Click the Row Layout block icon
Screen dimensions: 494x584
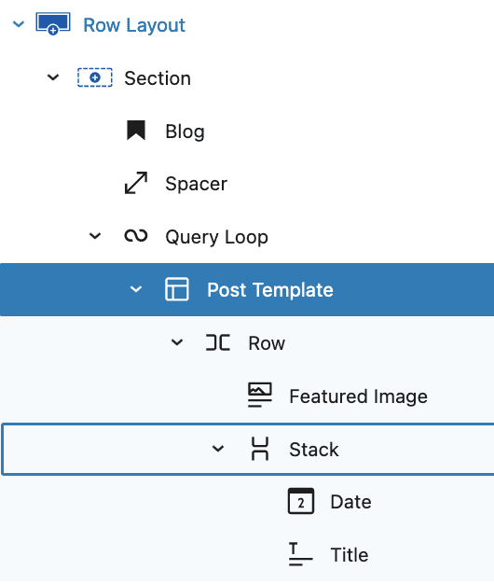[x=53, y=24]
